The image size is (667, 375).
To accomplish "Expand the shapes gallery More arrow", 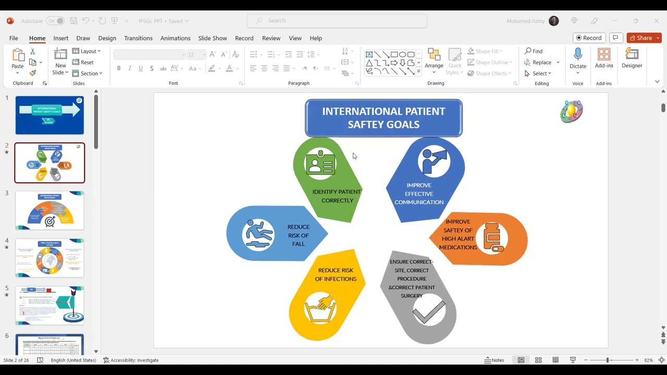I will 418,72.
